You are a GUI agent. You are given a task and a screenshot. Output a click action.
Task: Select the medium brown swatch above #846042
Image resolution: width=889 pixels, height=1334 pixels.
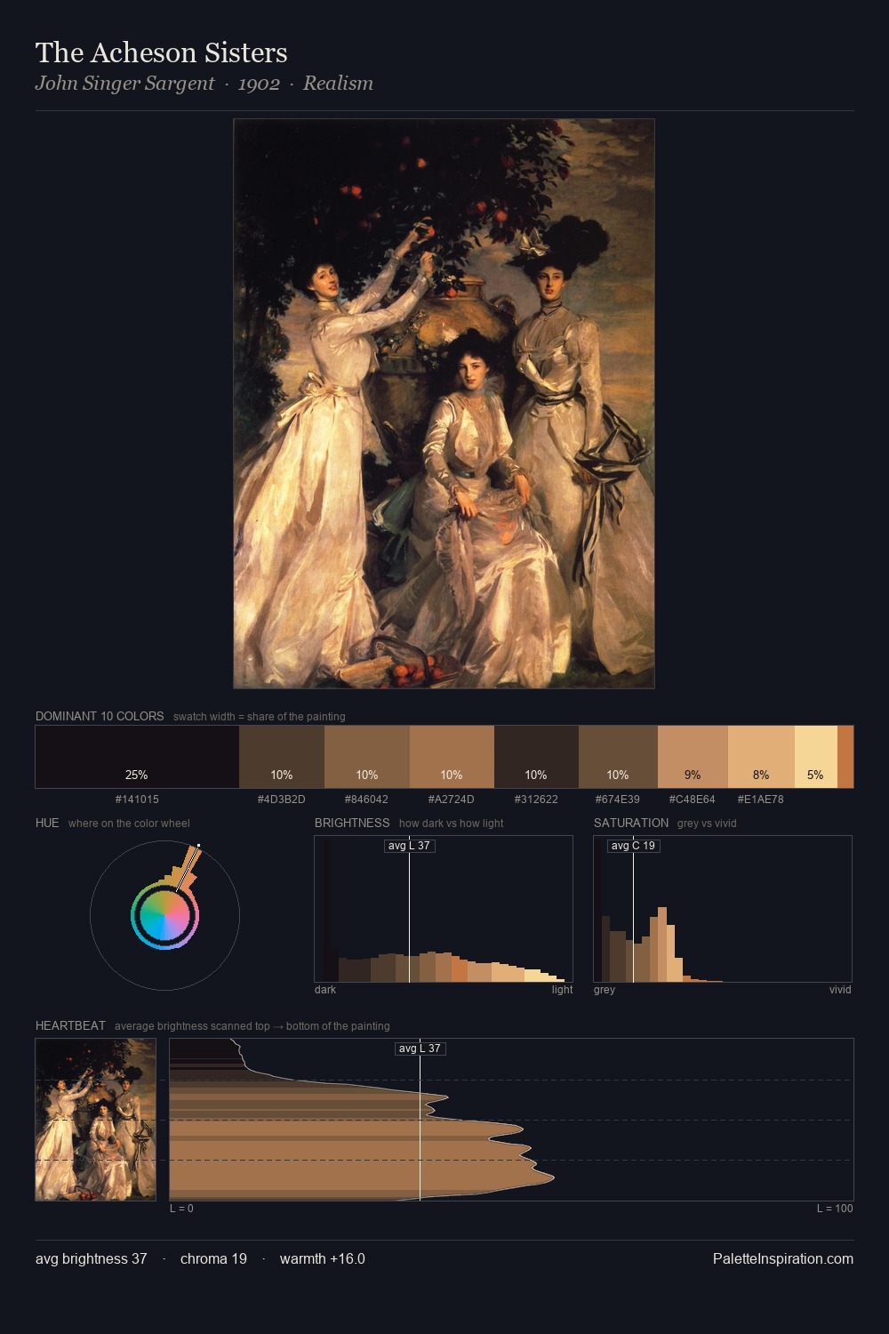(367, 757)
